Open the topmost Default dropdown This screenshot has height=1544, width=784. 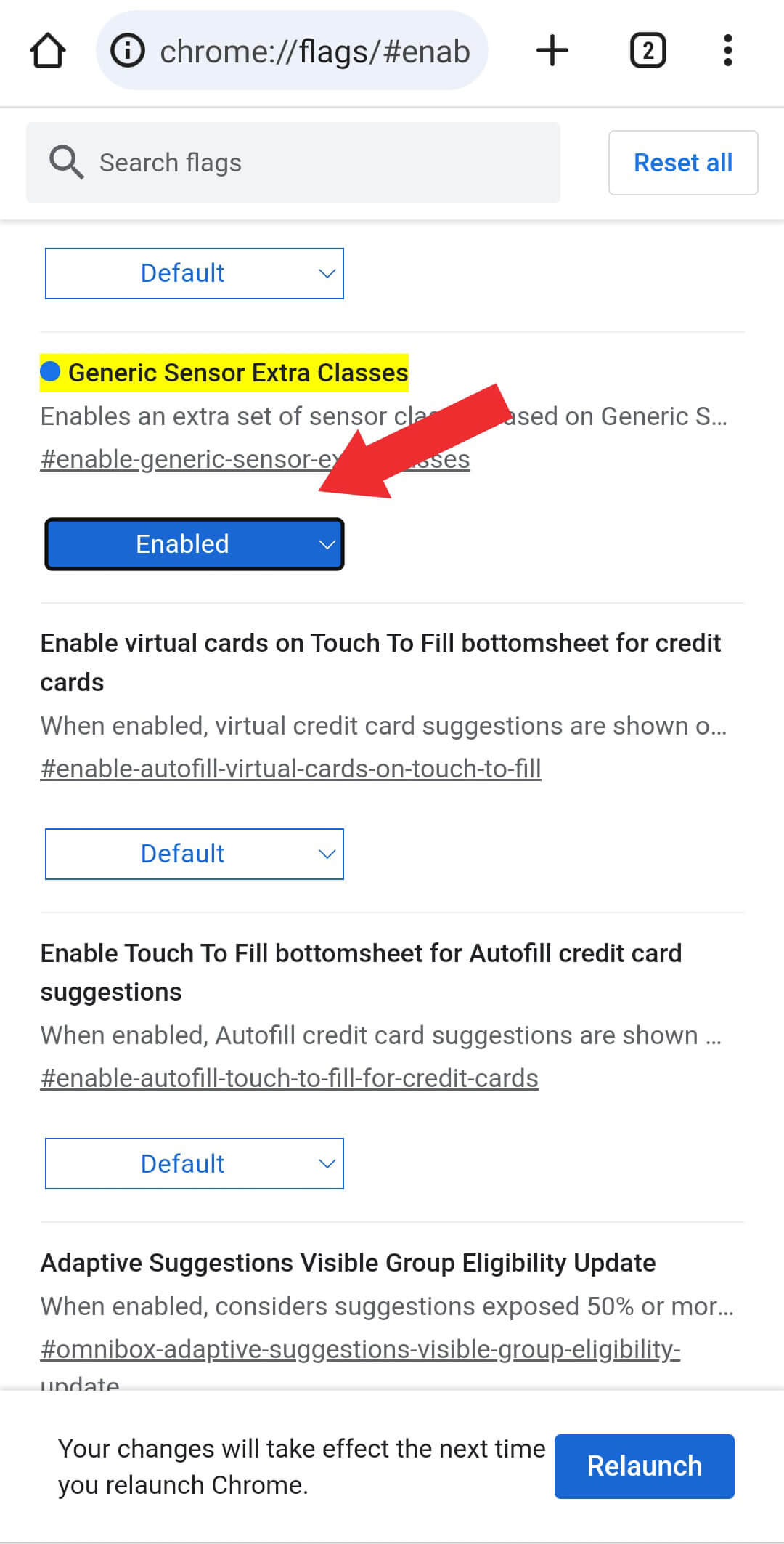point(195,274)
